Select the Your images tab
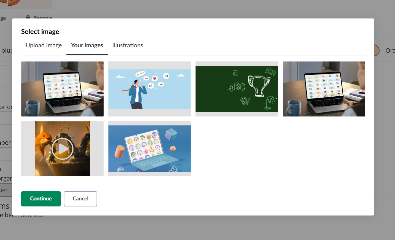The height and width of the screenshot is (240, 395). [x=87, y=45]
